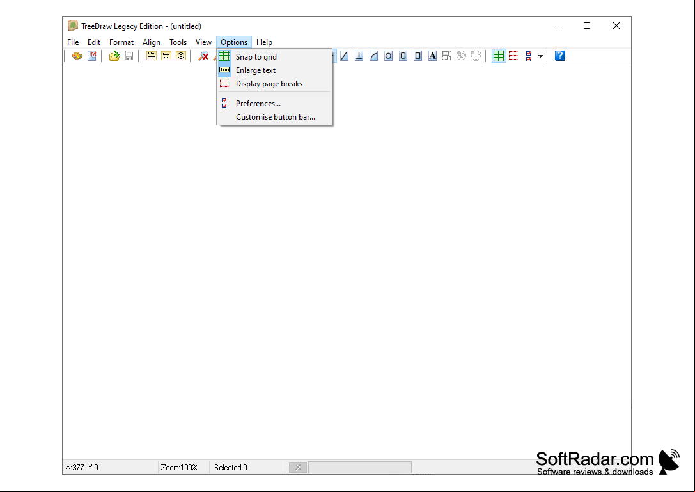Click the magnifier with red X icon
The width and height of the screenshot is (695, 492).
pos(203,56)
